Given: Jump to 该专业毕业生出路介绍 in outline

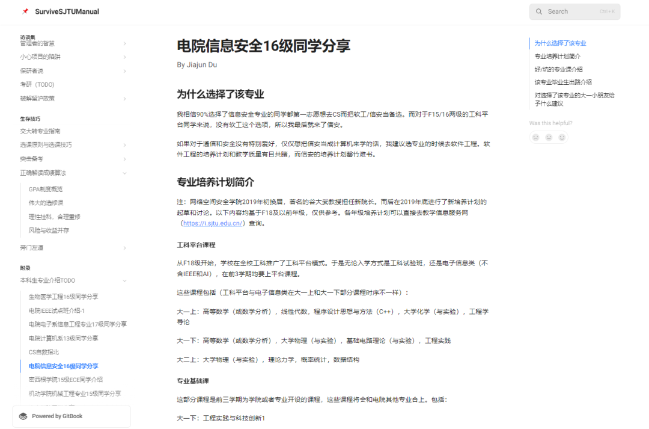Looking at the screenshot, I should (x=563, y=82).
